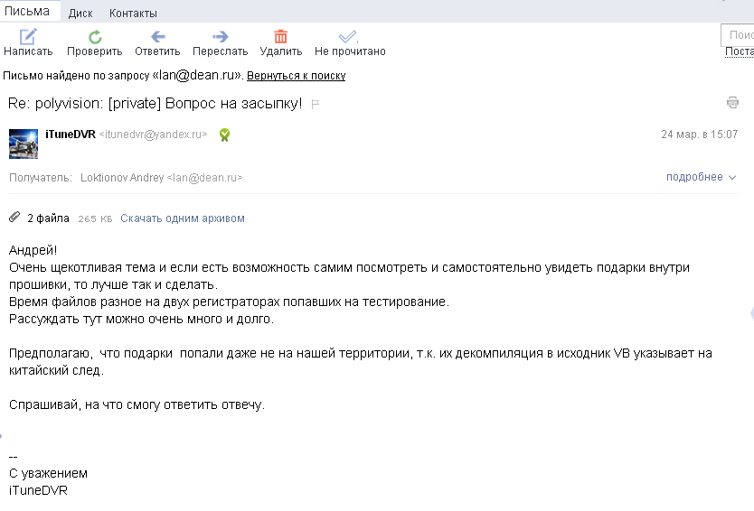Viewport: 754px width, 511px height.
Task: Download attachments via Скачать одним архивом
Action: tap(183, 218)
